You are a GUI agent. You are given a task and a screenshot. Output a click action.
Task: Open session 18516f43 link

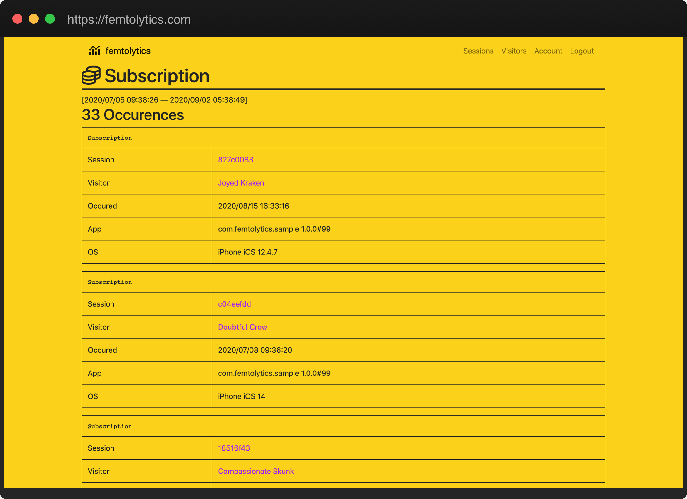coord(234,448)
